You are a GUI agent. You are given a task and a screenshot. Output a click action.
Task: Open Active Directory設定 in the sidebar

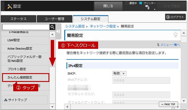tap(25, 49)
